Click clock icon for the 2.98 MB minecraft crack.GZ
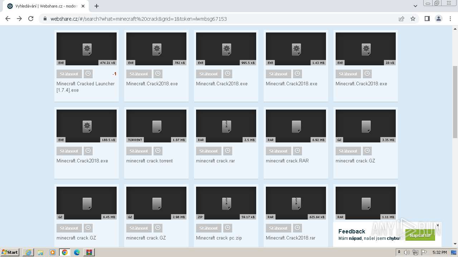Image resolution: width=458 pixels, height=257 pixels. click(158, 228)
